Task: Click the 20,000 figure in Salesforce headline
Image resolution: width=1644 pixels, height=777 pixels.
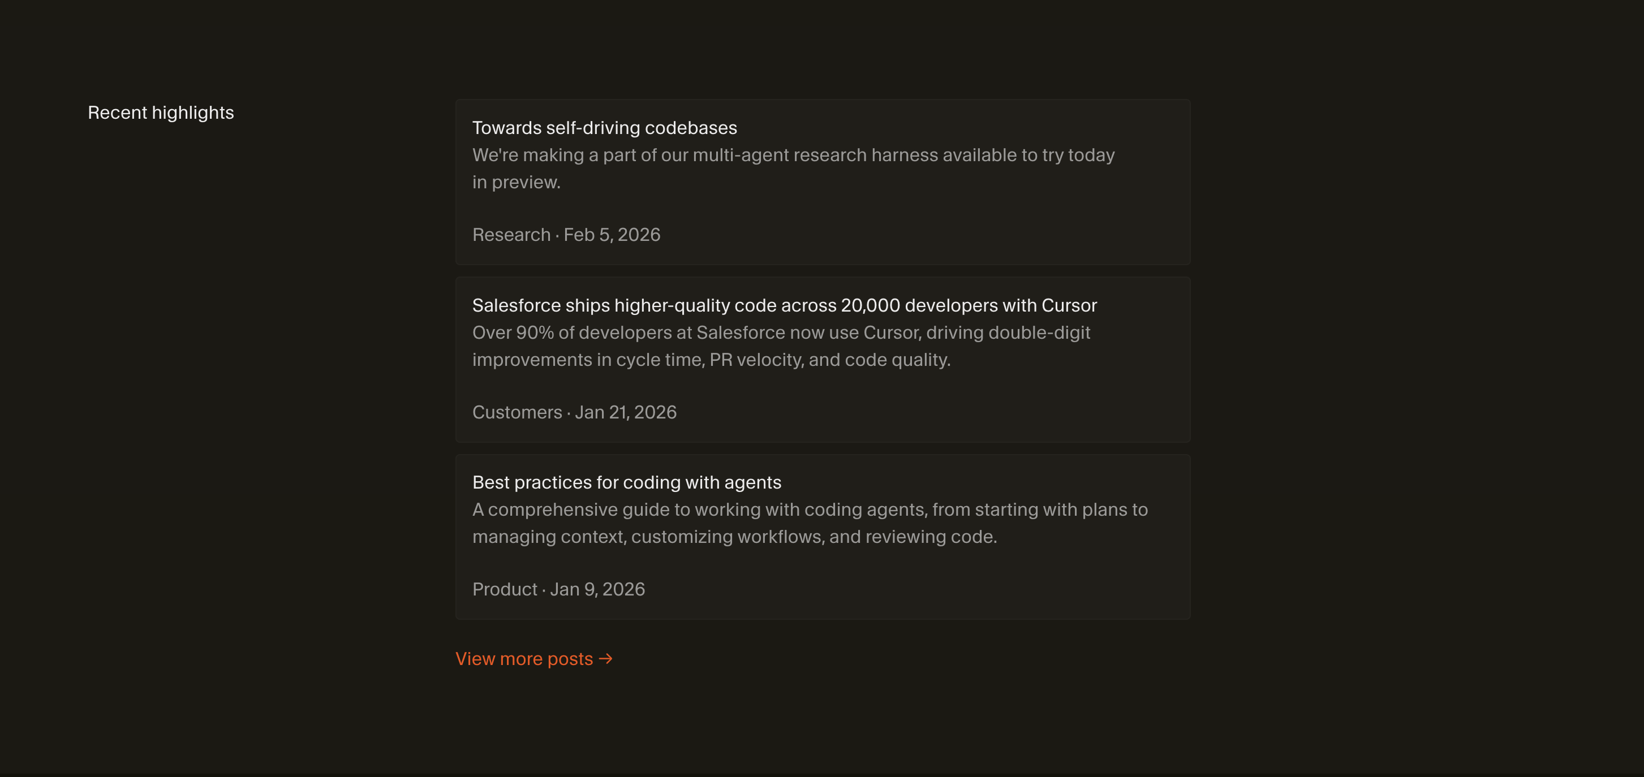Action: click(x=870, y=305)
